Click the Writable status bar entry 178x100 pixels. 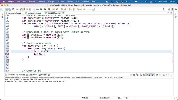point(85,98)
